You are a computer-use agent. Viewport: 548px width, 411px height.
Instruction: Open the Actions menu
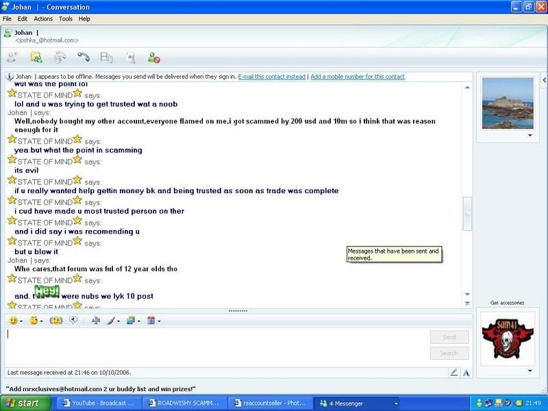click(43, 18)
